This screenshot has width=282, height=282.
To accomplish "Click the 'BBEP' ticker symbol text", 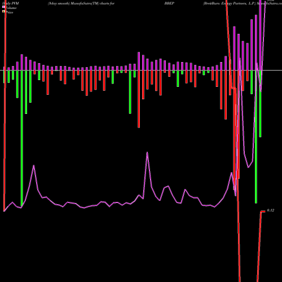I will pyautogui.click(x=169, y=3).
